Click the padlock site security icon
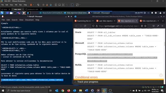This screenshot has height=93, width=166. [x=96, y=26]
